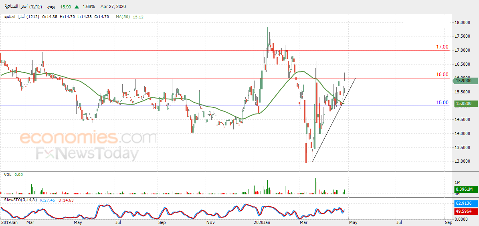The height and width of the screenshot is (226, 479).
Task: Click the FxNewsToday watermark logo
Action: 87,153
